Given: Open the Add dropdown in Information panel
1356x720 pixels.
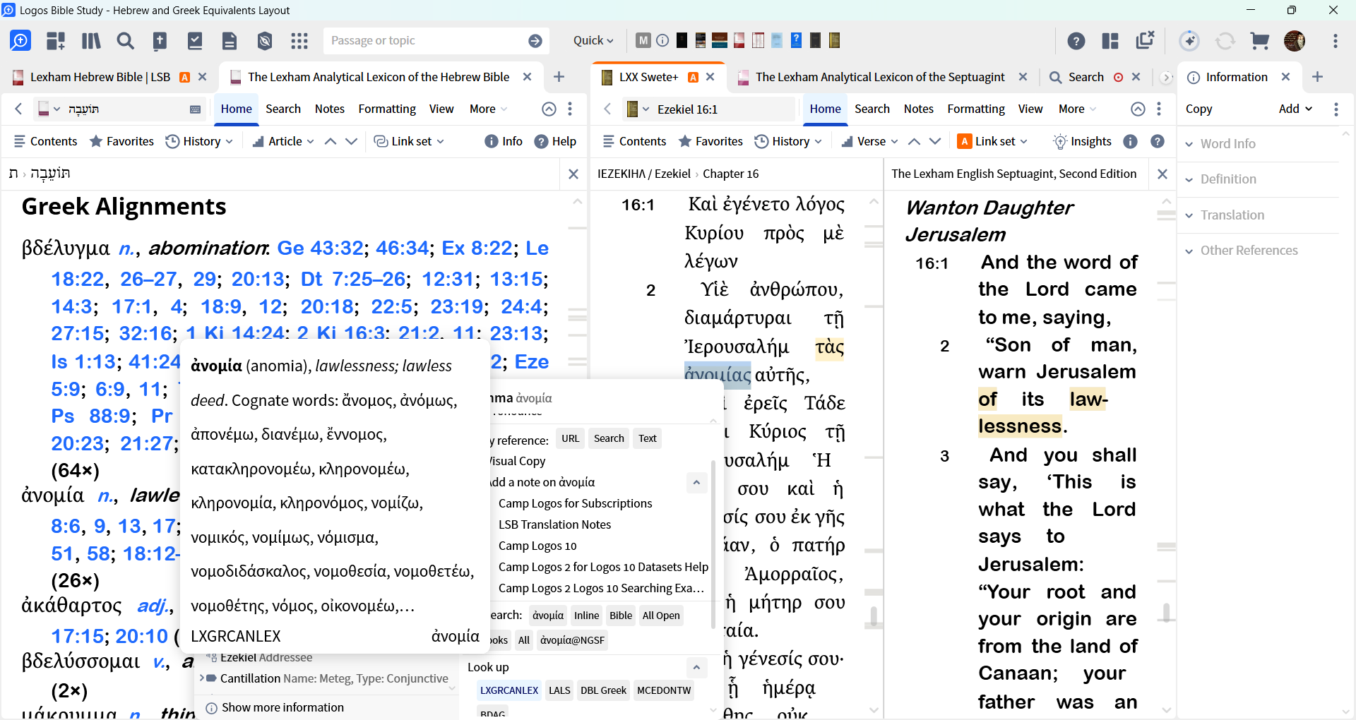Looking at the screenshot, I should click(x=1295, y=109).
